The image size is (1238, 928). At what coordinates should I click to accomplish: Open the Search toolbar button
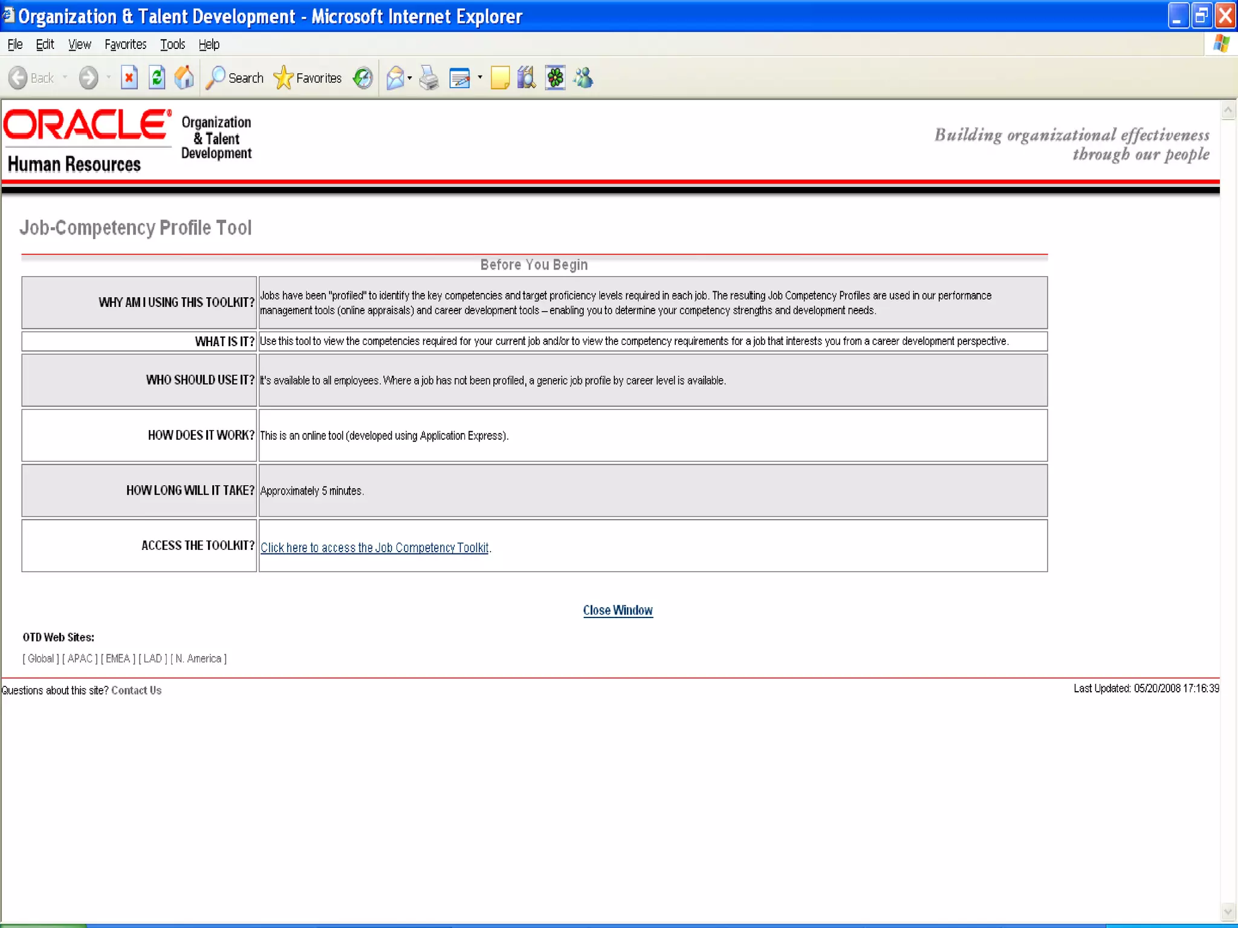click(x=235, y=78)
